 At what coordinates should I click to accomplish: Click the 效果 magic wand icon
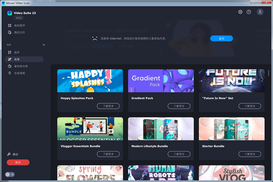click(x=10, y=59)
